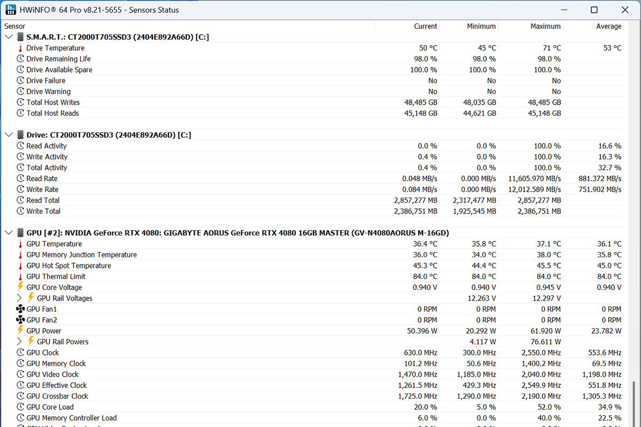641x427 pixels.
Task: Collapse the Drive CT2000T705SSD3 section
Action: pyautogui.click(x=8, y=135)
